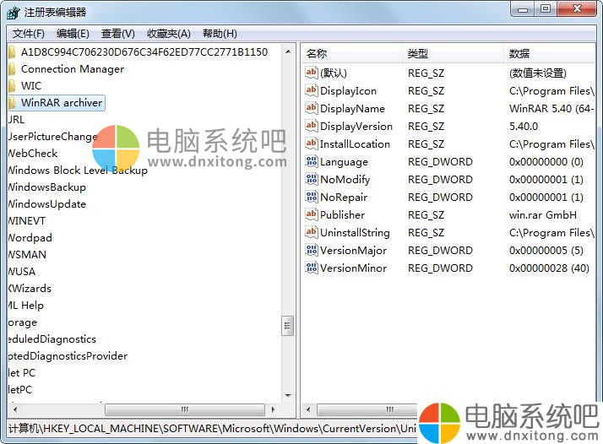Open the 编辑(E) menu
Screen dimensions: 603x444
point(73,34)
